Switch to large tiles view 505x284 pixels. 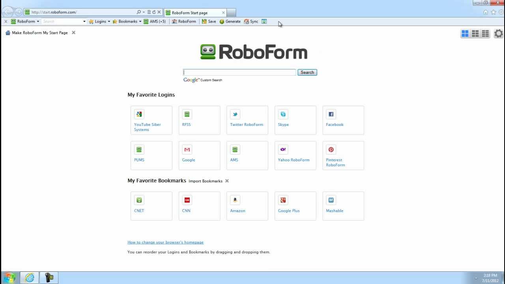click(465, 34)
